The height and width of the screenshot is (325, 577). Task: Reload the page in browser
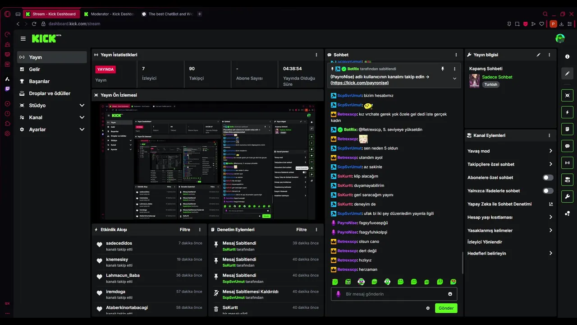click(x=34, y=24)
